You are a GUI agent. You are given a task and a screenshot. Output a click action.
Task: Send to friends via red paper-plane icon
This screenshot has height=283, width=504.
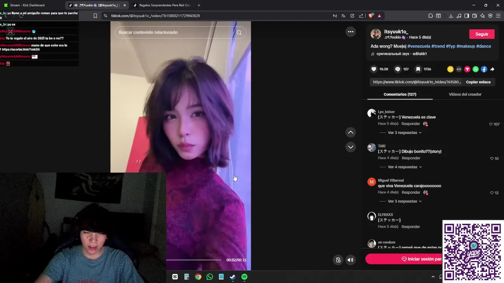pos(467,69)
